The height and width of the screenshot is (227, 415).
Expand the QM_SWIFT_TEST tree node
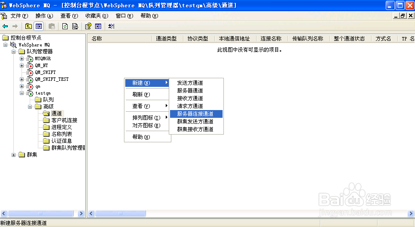click(22, 79)
